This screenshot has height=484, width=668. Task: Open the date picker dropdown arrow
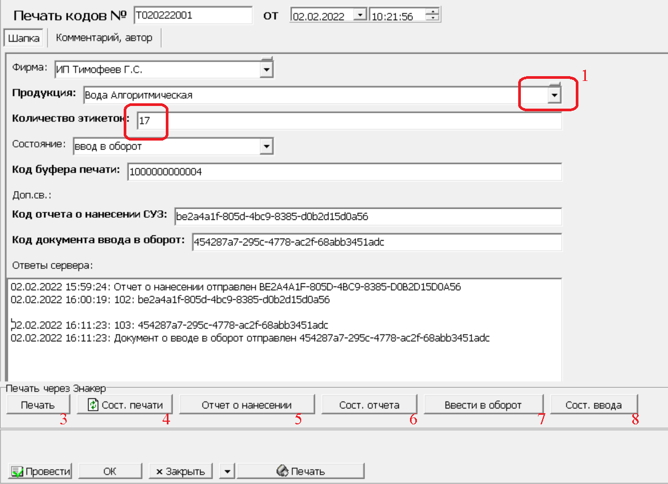(x=361, y=15)
